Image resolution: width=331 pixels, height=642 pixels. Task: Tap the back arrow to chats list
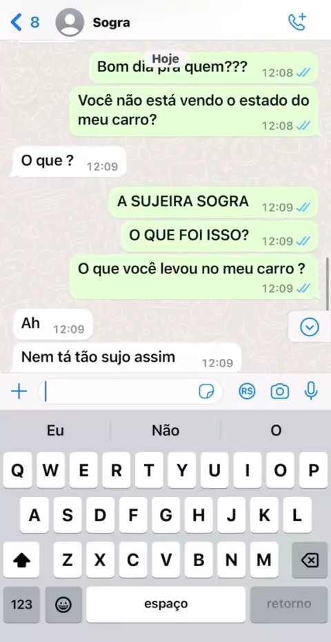(x=16, y=22)
